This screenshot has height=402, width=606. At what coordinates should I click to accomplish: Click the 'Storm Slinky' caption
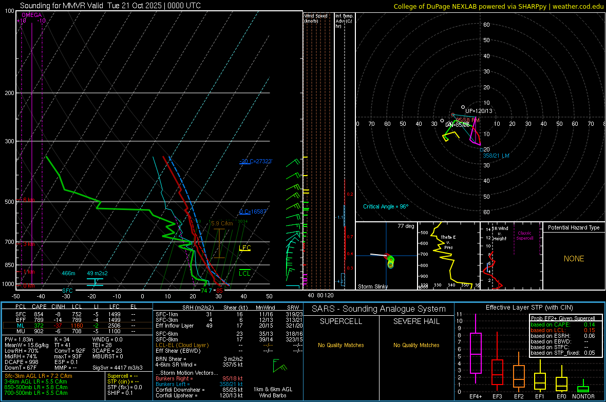[x=372, y=286]
